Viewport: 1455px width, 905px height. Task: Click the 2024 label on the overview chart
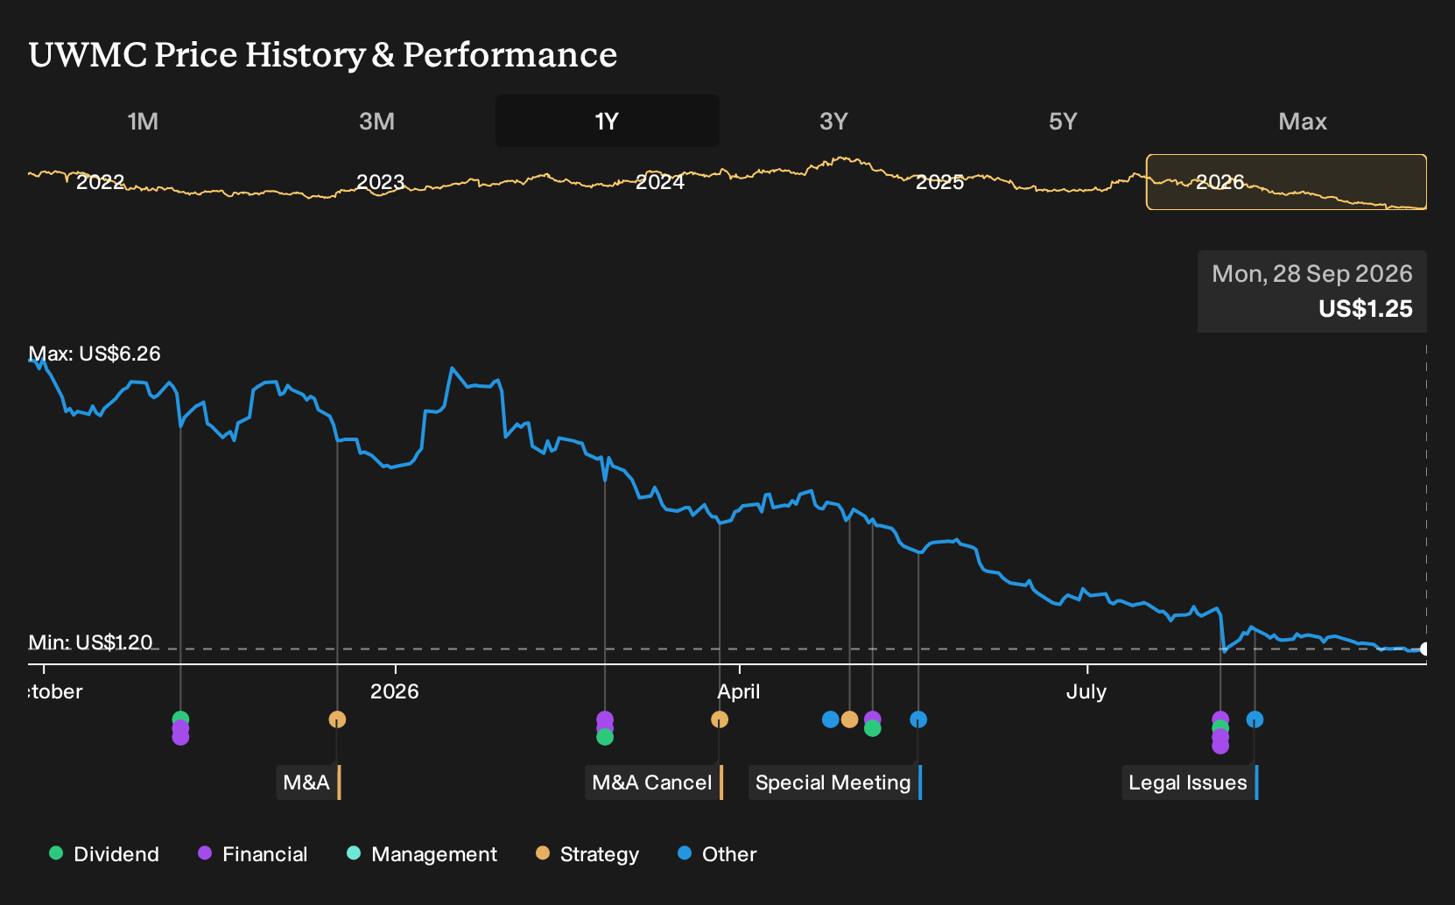660,182
